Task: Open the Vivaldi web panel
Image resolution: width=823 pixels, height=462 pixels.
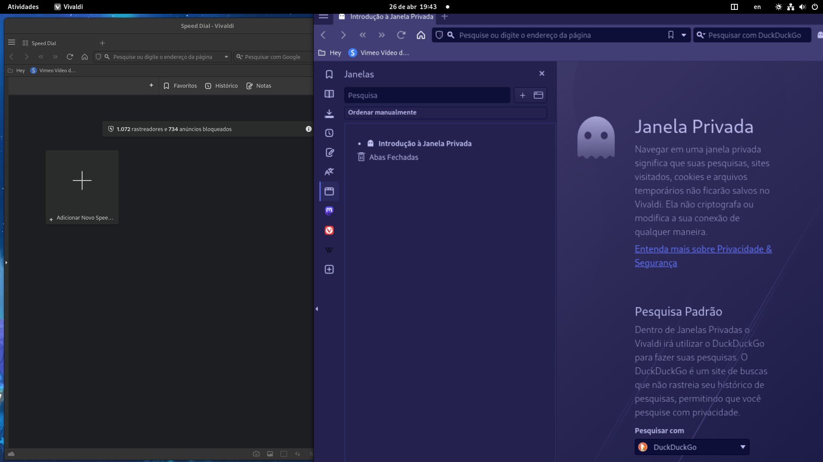Action: tap(329, 230)
